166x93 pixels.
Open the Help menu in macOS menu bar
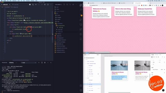click(36, 1)
